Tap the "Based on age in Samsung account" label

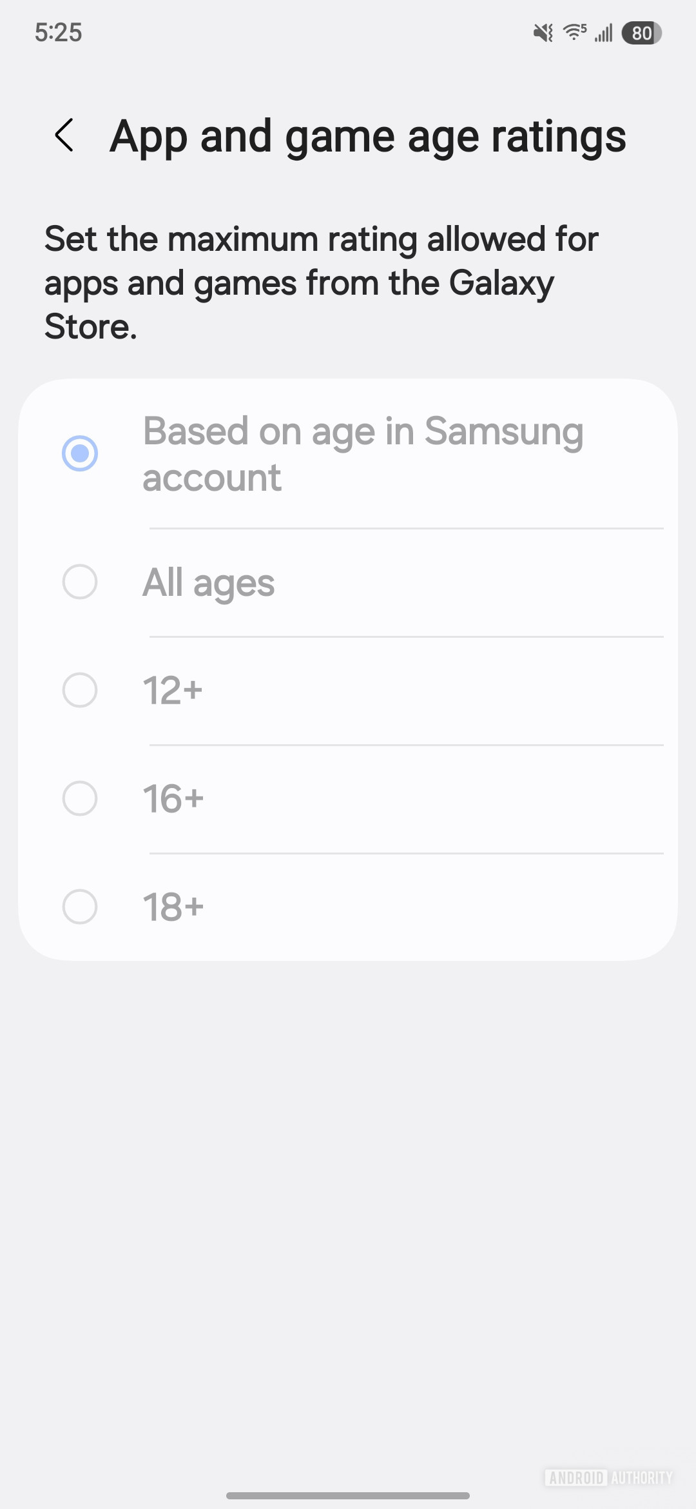pyautogui.click(x=363, y=453)
